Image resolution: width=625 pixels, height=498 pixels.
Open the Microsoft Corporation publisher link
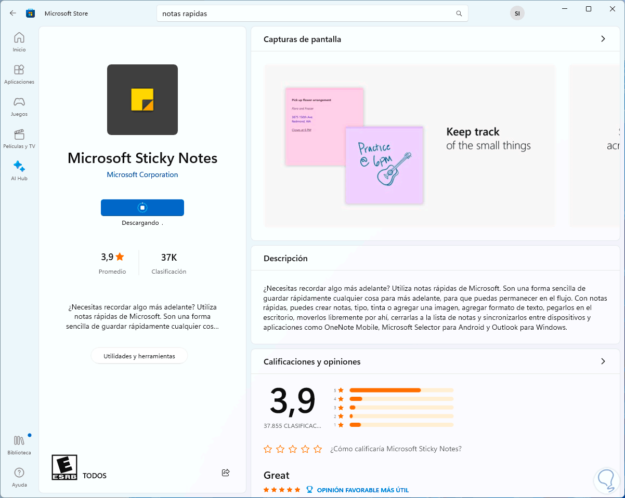click(x=142, y=174)
